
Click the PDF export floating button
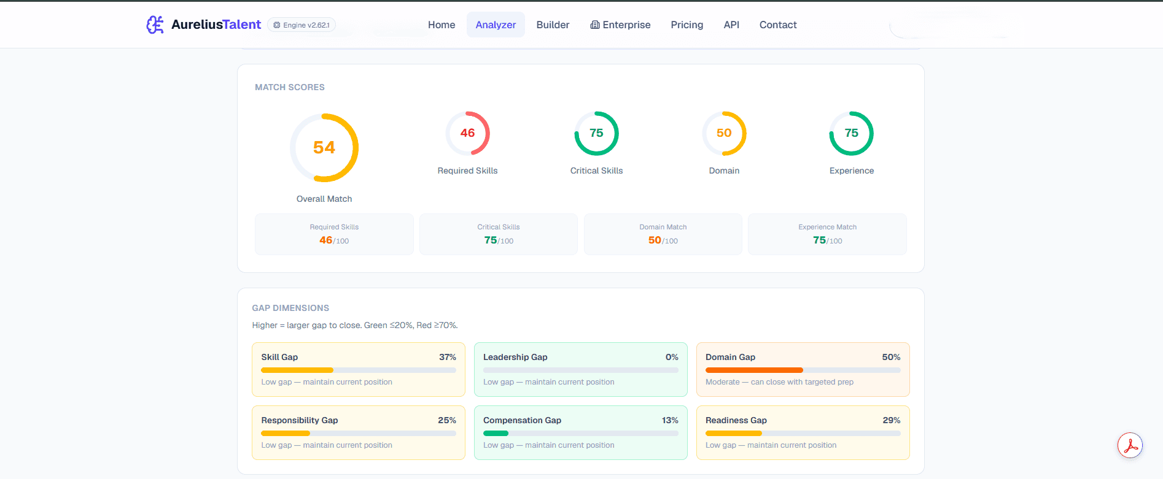[x=1130, y=446]
